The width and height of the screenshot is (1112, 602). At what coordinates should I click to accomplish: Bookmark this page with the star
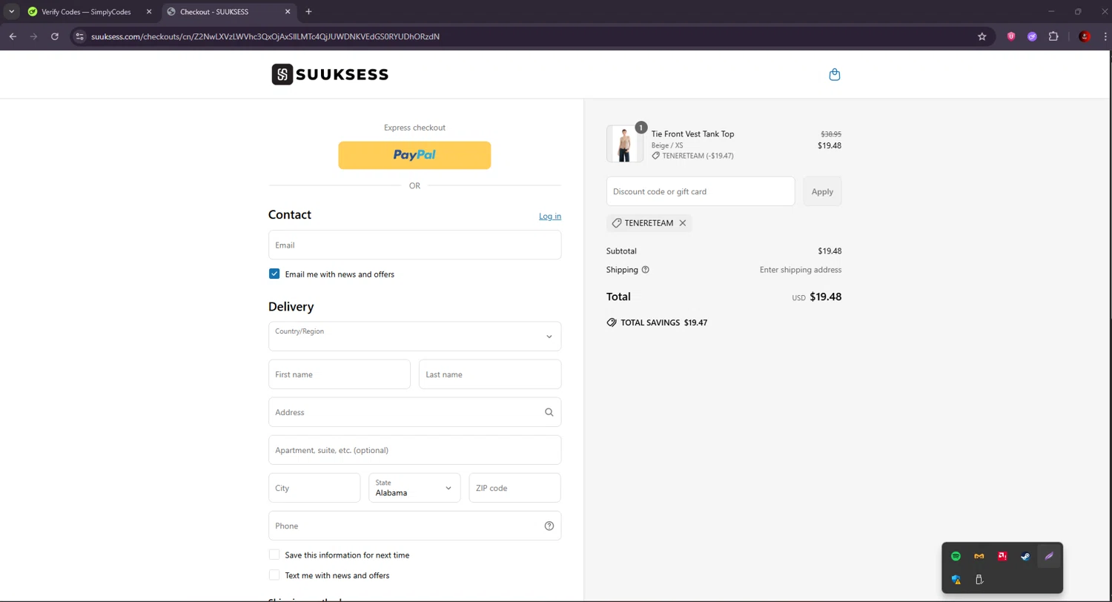(982, 36)
